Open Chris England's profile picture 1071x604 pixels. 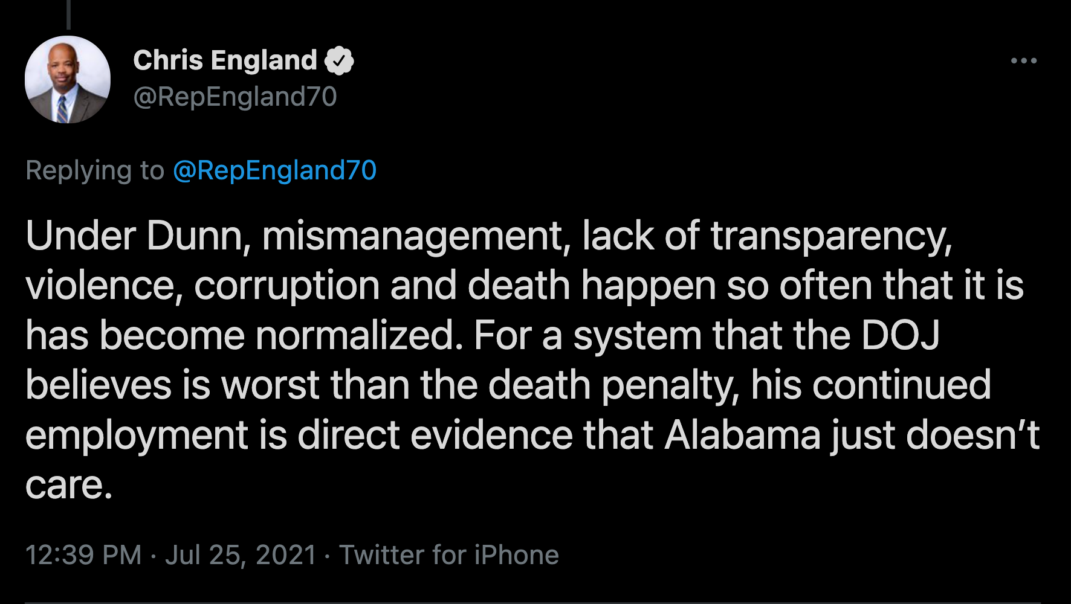click(x=67, y=79)
